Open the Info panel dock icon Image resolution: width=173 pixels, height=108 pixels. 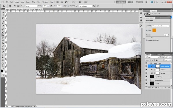click(x=141, y=20)
